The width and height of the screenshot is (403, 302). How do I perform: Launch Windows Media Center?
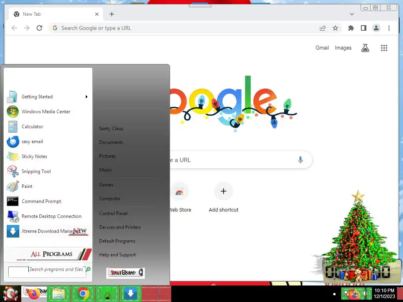pos(48,112)
